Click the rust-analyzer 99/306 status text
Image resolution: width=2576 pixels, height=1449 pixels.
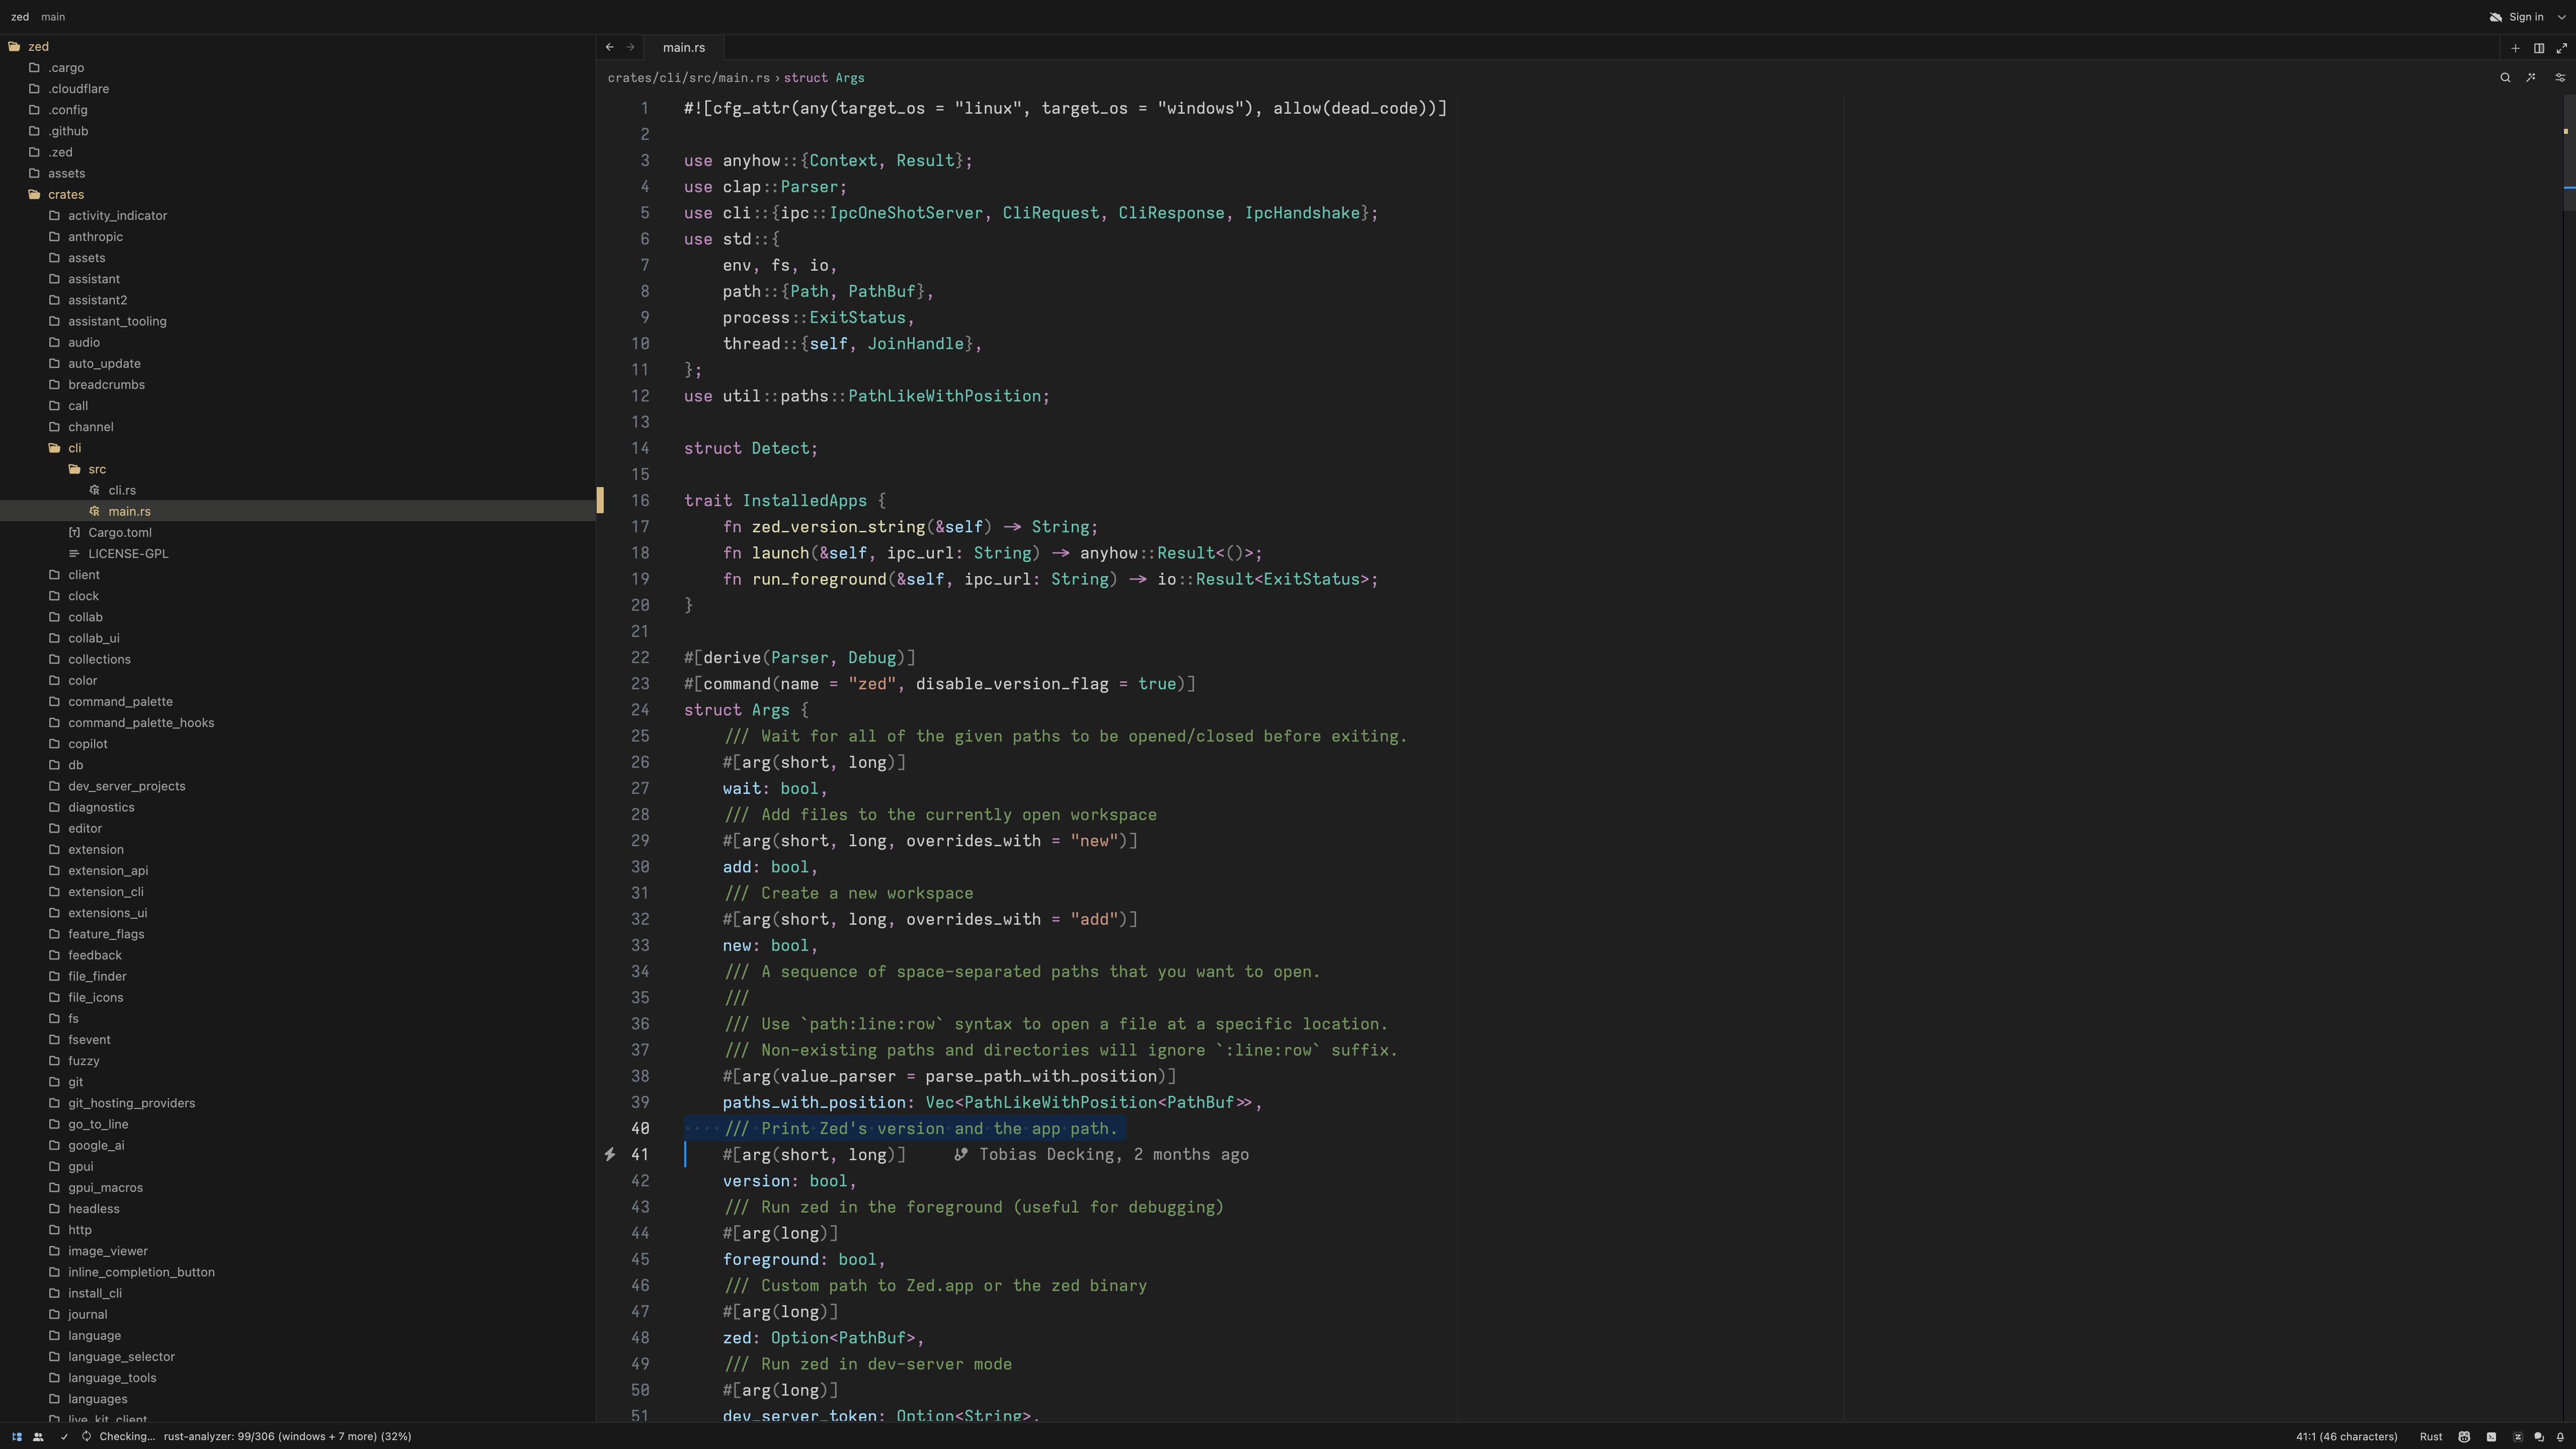287,1437
